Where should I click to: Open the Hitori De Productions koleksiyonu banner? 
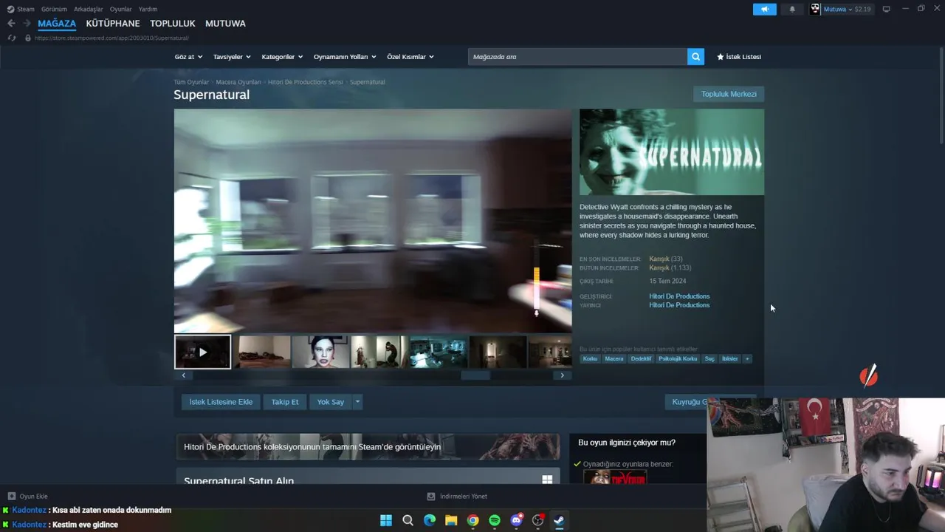click(368, 446)
